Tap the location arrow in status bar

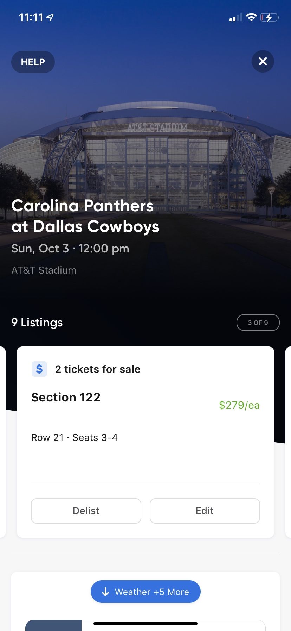50,17
